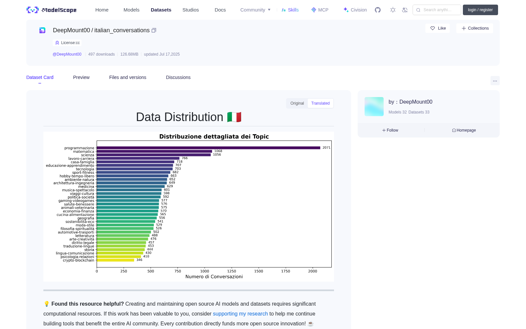Add dataset to Collections
Viewport: 526px width, 329px height.
(x=475, y=28)
